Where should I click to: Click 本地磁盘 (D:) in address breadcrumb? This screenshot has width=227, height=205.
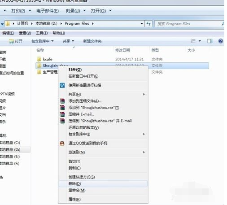point(46,23)
